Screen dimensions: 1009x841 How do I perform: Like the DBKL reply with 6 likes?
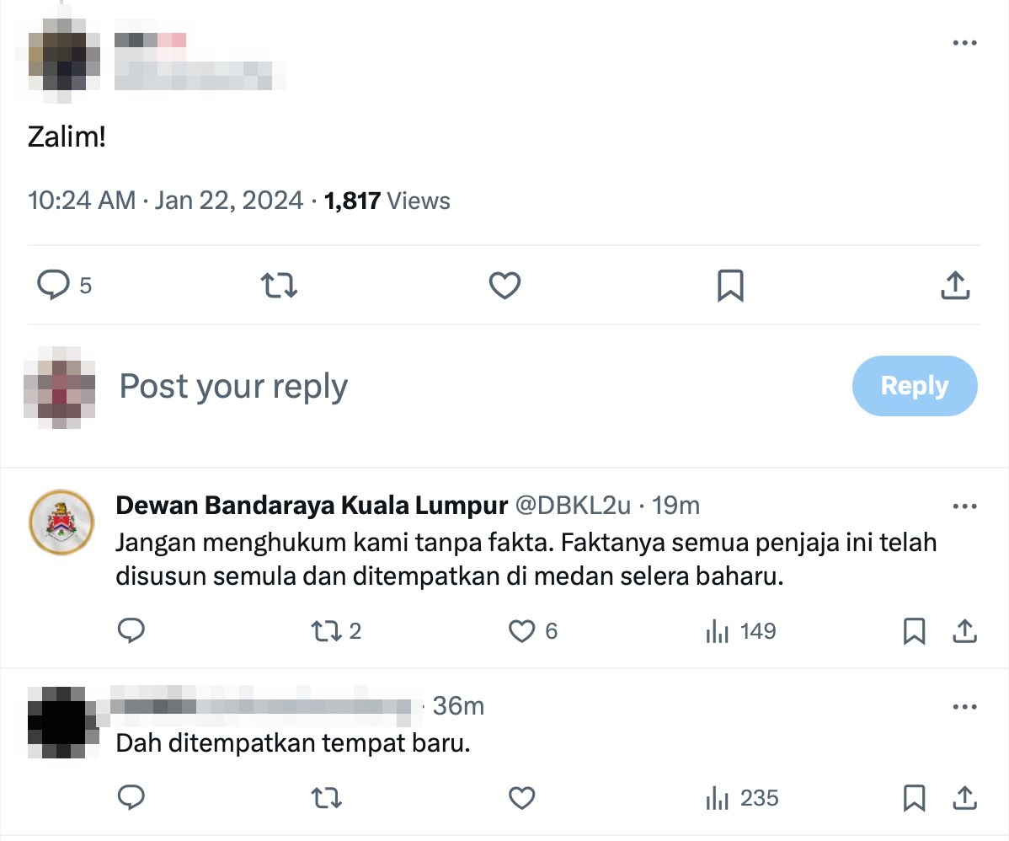point(533,631)
